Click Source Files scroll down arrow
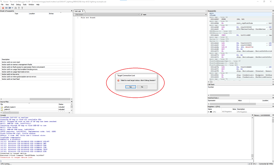This screenshot has width=274, height=165. click(71, 110)
